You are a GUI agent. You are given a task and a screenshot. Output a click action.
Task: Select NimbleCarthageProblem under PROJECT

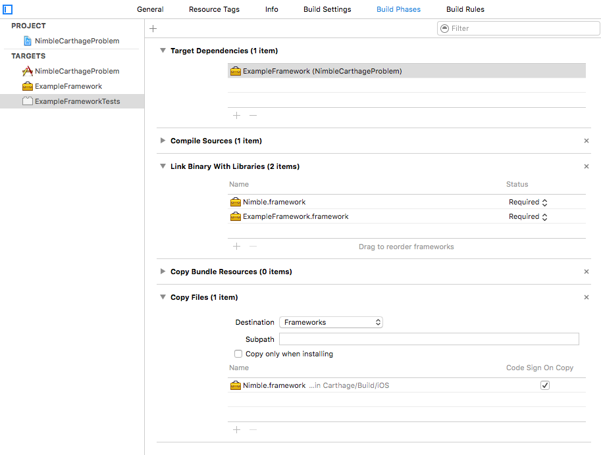point(72,41)
